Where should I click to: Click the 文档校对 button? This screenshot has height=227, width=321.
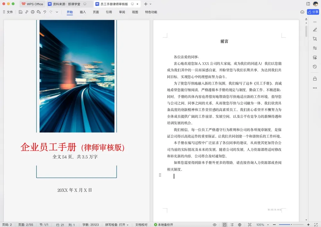[x=141, y=225]
